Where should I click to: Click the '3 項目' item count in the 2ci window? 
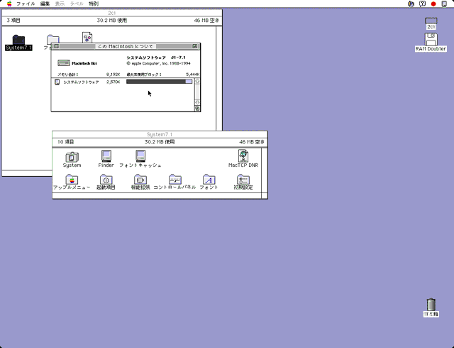tap(13, 21)
